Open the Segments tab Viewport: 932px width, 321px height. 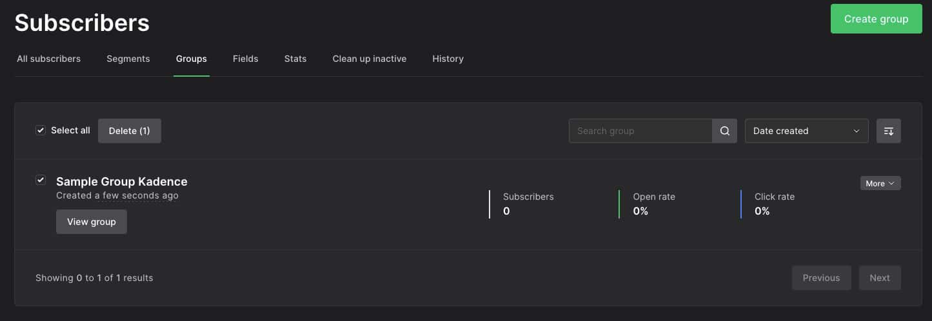point(128,59)
